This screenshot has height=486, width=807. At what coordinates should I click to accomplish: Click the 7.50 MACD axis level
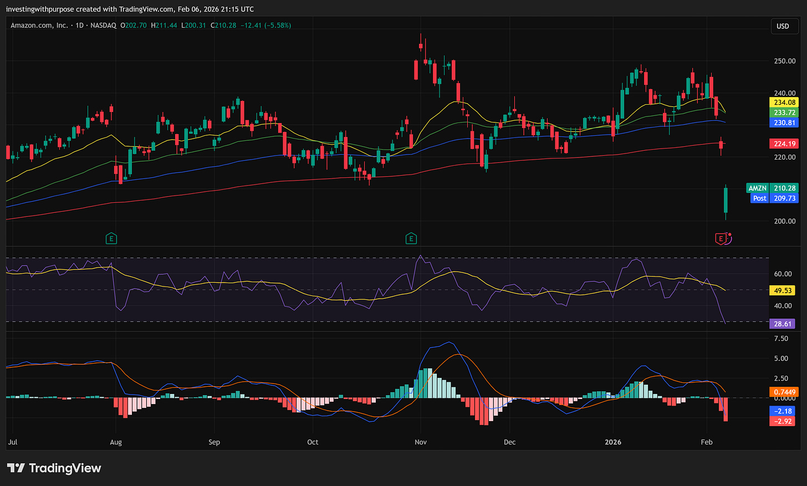tap(781, 339)
